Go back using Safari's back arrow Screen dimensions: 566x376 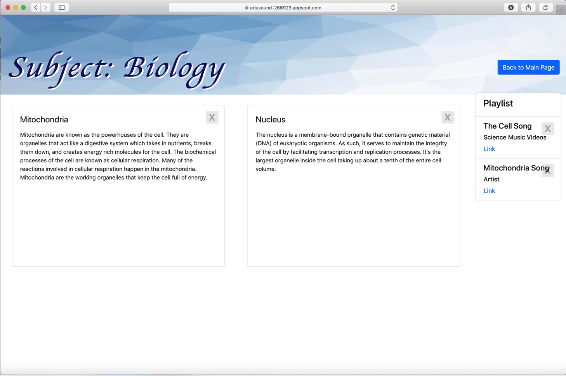pyautogui.click(x=36, y=7)
